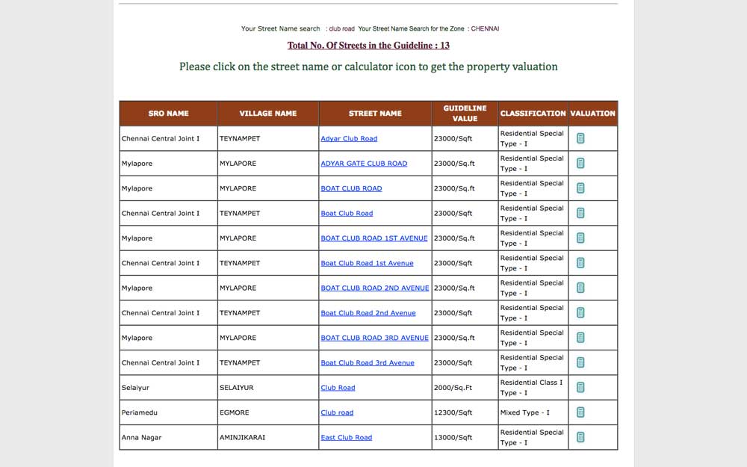
Task: Open calculator for BOAT CLUB ROAD 1ST AVENUE
Action: pos(580,238)
